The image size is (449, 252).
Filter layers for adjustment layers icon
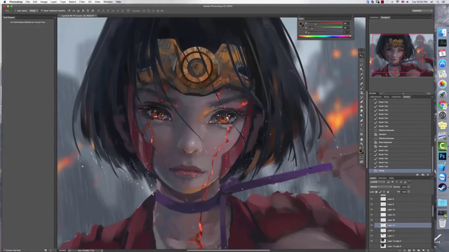(x=393, y=182)
